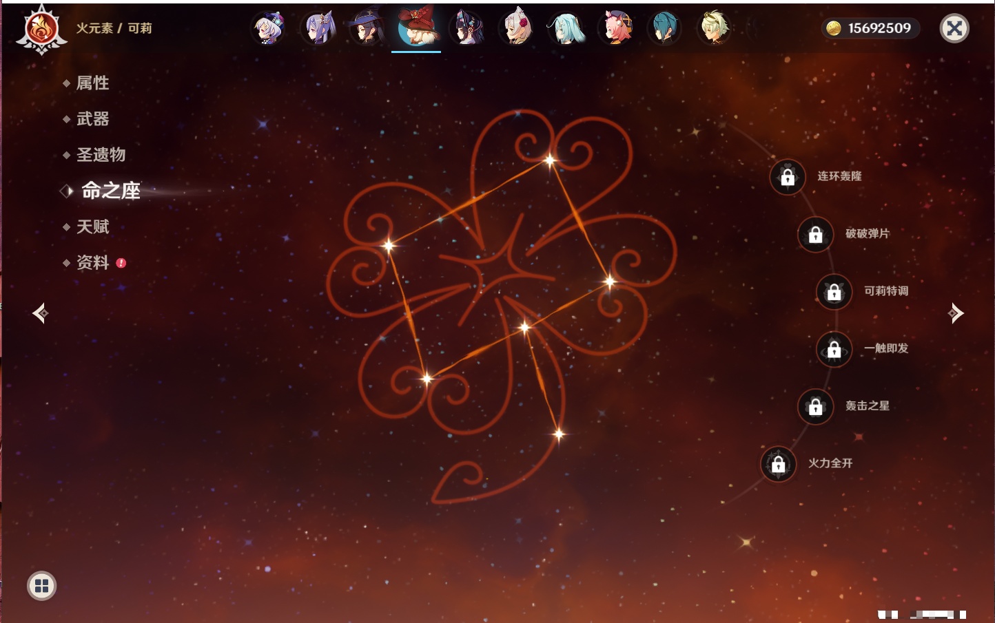Click the lowest star of Klee's constellation
The width and height of the screenshot is (995, 623).
(559, 434)
